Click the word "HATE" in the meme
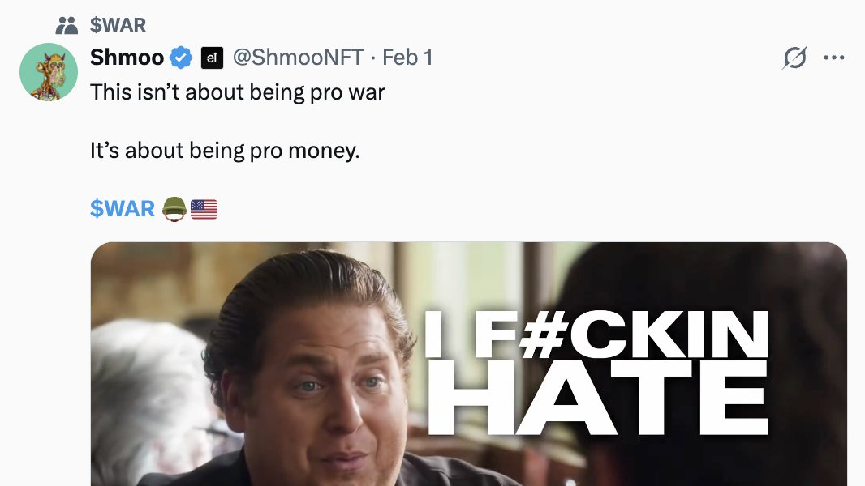The height and width of the screenshot is (486, 865). coord(597,399)
